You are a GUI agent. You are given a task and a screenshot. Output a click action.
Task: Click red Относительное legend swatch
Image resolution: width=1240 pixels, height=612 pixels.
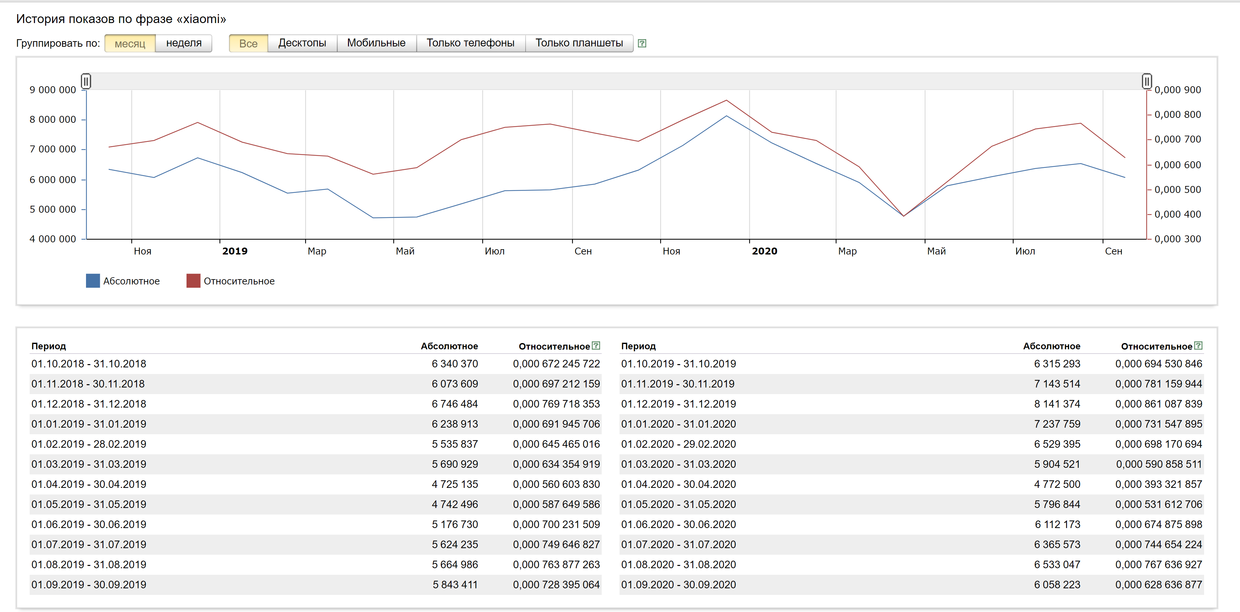pos(193,281)
